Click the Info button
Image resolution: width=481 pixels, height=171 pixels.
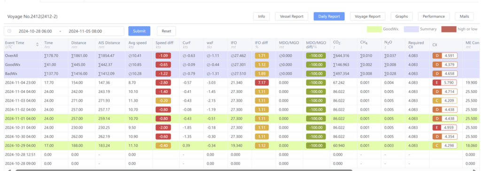(x=261, y=16)
